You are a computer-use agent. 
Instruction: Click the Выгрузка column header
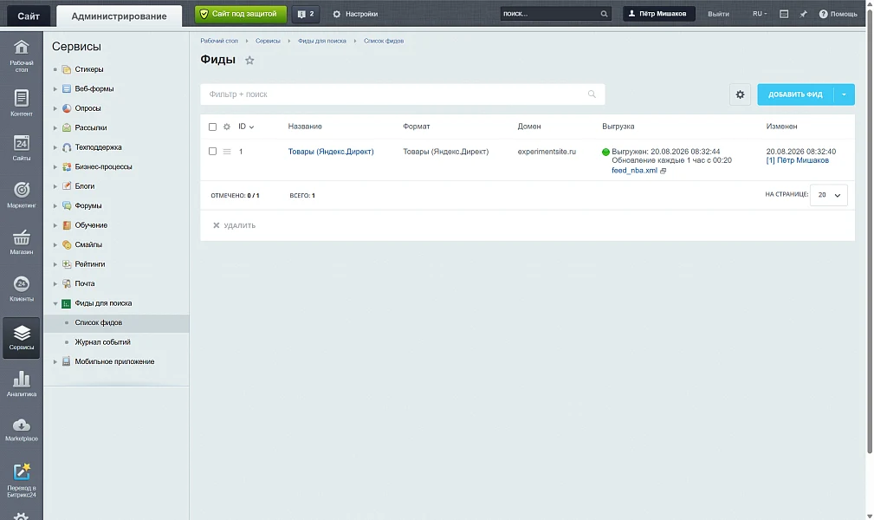(618, 127)
